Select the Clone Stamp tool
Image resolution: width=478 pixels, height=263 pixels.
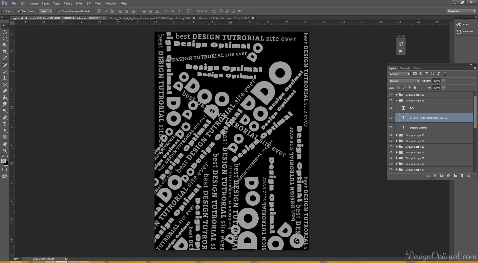click(5, 78)
